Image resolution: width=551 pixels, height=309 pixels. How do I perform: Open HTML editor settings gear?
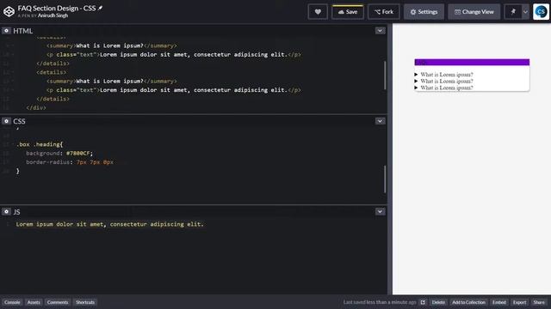click(x=6, y=31)
